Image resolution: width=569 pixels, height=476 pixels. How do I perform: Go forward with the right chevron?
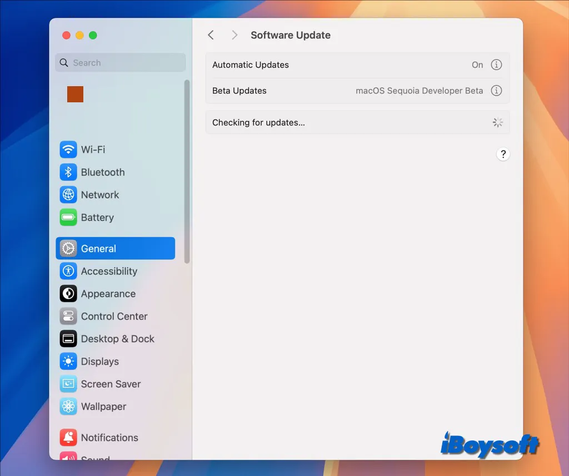pos(234,35)
